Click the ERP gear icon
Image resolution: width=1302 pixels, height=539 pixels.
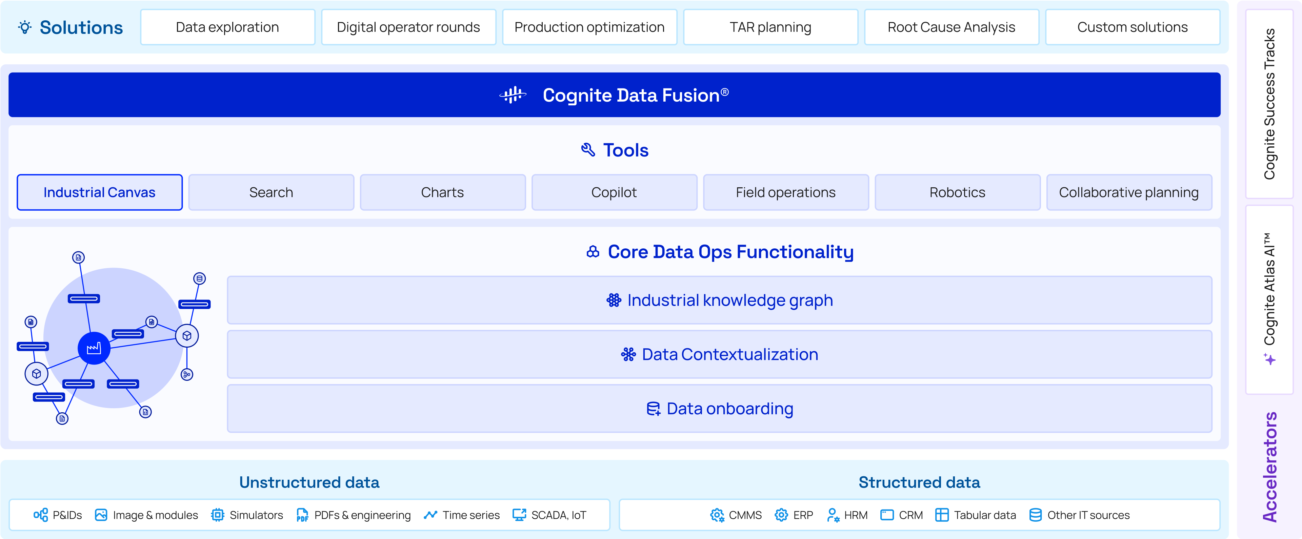click(x=781, y=515)
